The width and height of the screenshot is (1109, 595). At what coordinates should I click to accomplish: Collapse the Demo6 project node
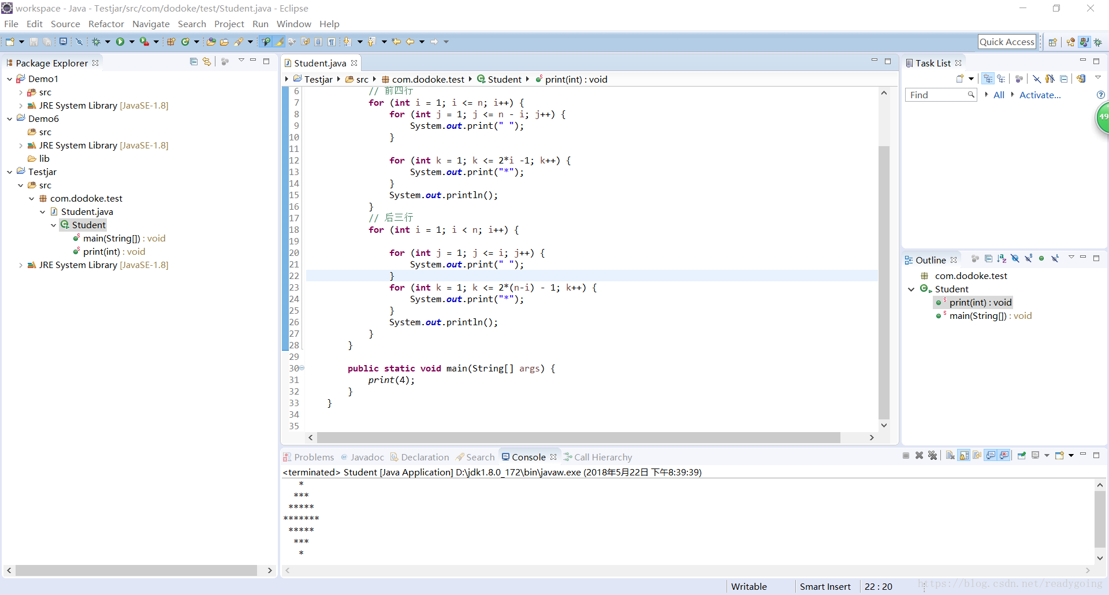pyautogui.click(x=9, y=119)
